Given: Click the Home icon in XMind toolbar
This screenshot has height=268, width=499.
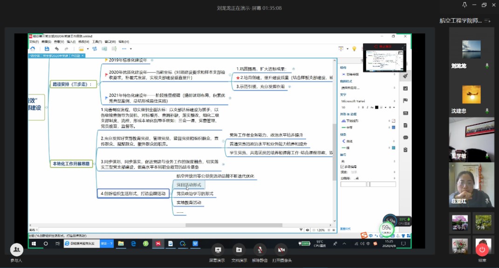Looking at the screenshot, I should coord(32,49).
